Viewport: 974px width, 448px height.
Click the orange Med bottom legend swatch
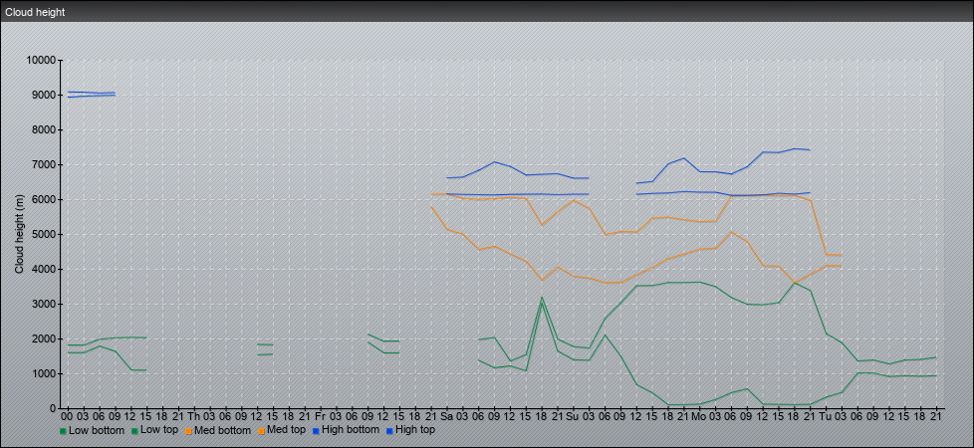click(x=187, y=431)
